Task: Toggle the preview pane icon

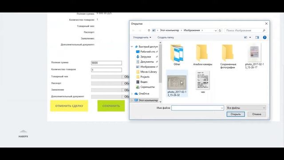Action: tap(257, 37)
